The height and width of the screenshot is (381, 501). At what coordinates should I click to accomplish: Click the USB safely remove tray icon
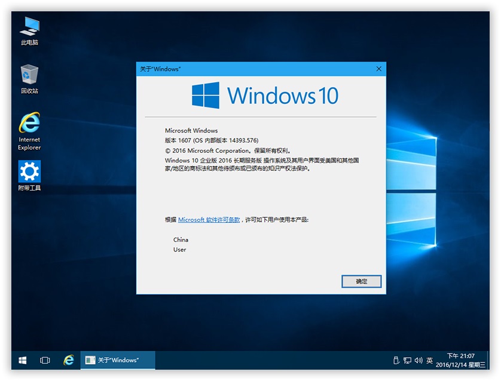point(396,360)
